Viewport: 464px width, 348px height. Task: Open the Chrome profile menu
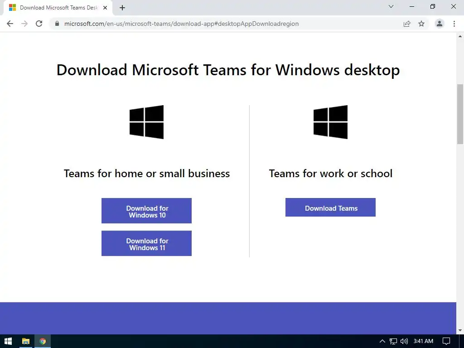tap(440, 24)
